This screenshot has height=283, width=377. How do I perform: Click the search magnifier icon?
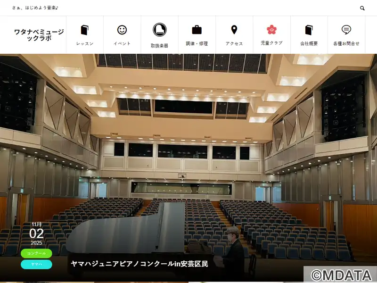click(362, 8)
